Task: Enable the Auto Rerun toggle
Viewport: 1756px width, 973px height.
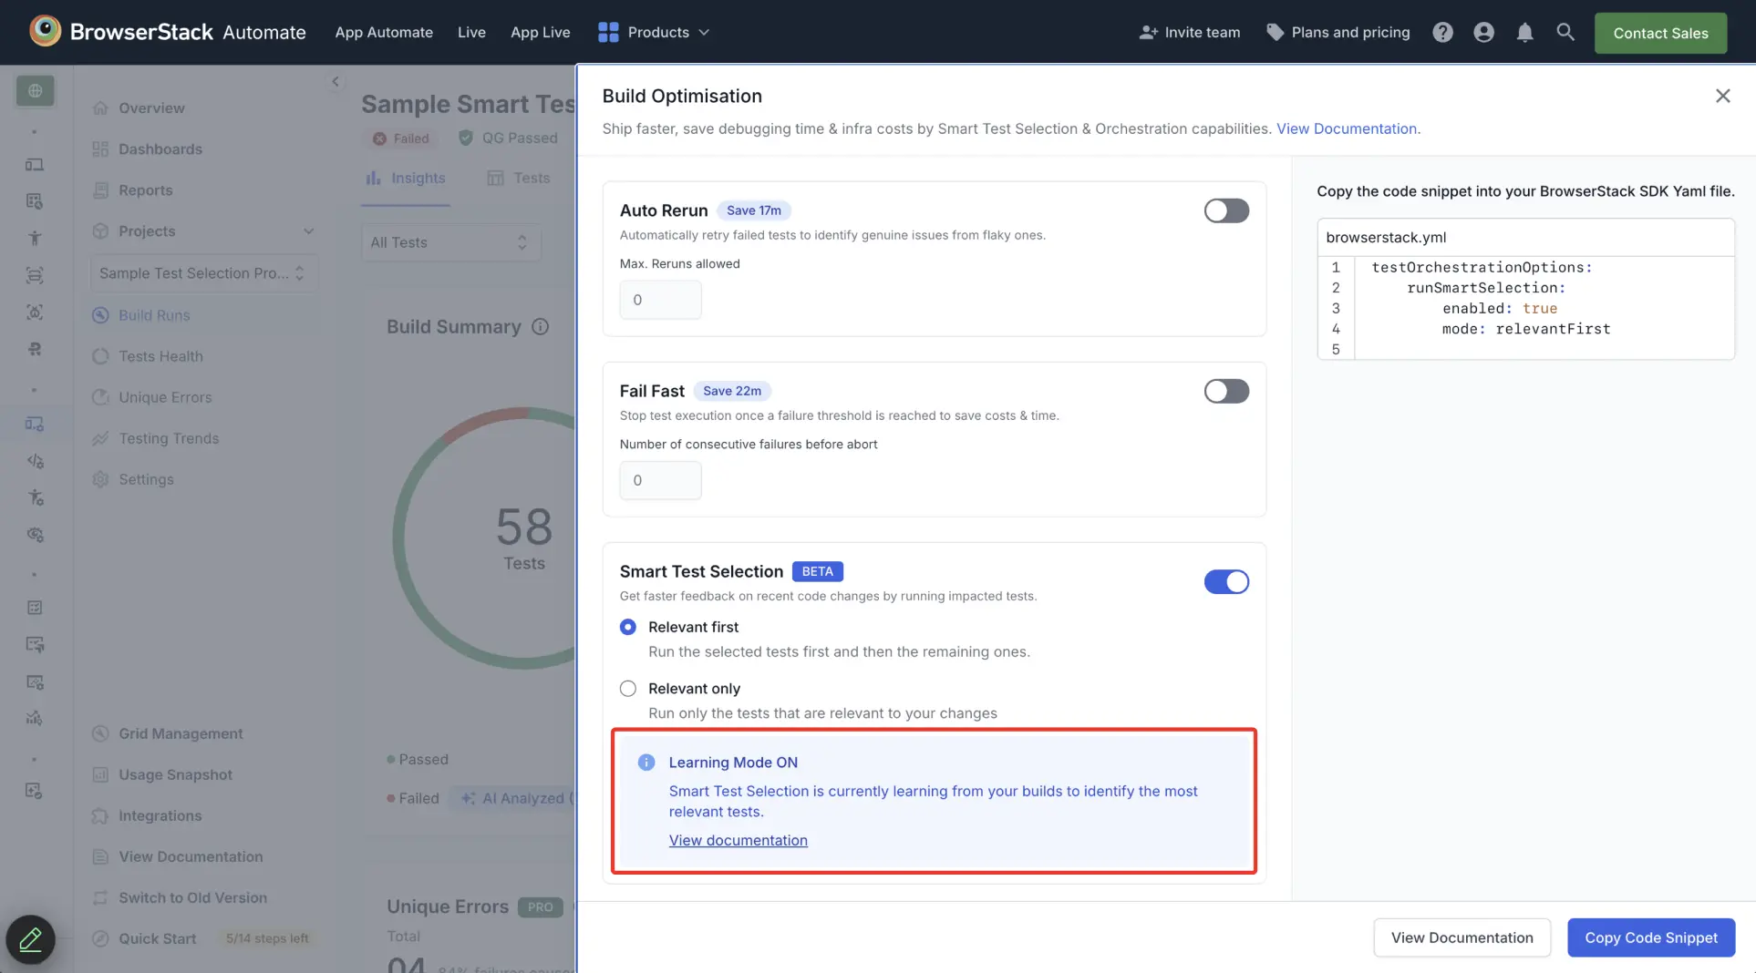Action: [x=1225, y=211]
